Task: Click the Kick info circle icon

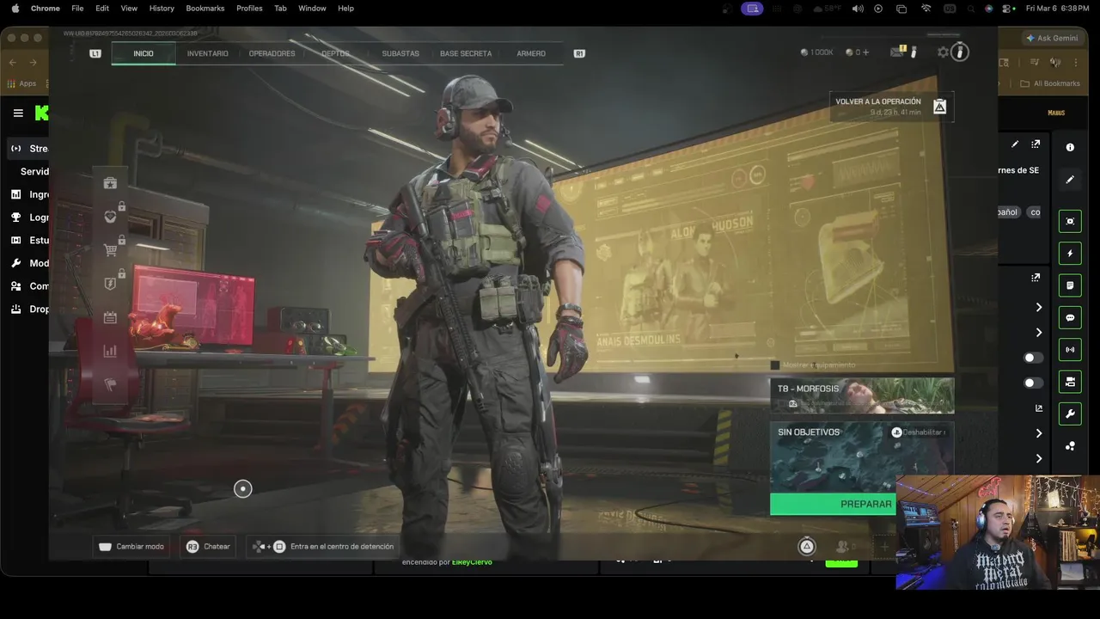Action: (1070, 147)
